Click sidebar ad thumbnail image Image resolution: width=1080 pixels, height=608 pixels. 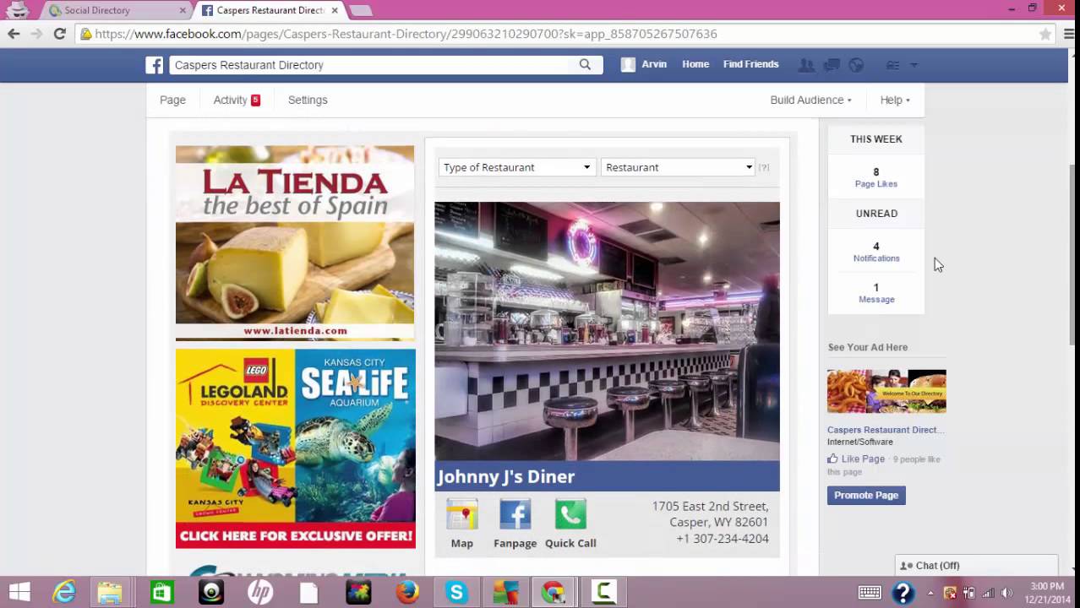click(x=886, y=391)
